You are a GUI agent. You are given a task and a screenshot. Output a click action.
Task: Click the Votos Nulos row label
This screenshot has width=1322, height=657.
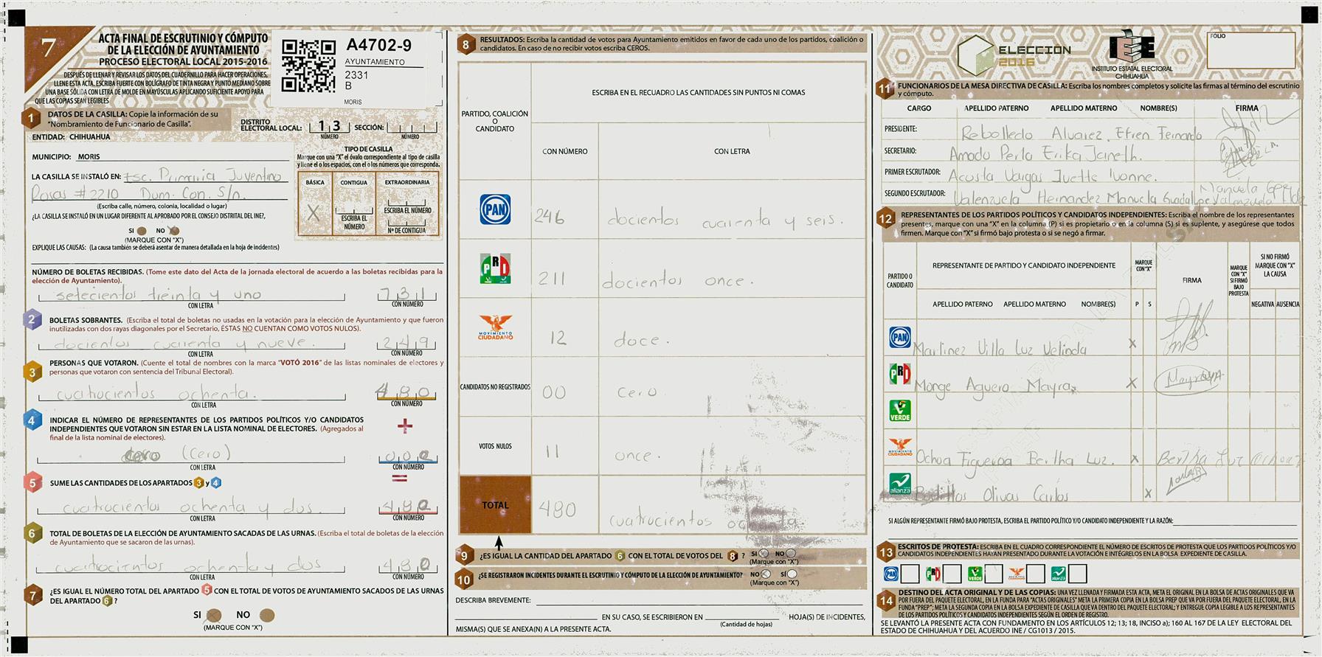click(x=495, y=446)
